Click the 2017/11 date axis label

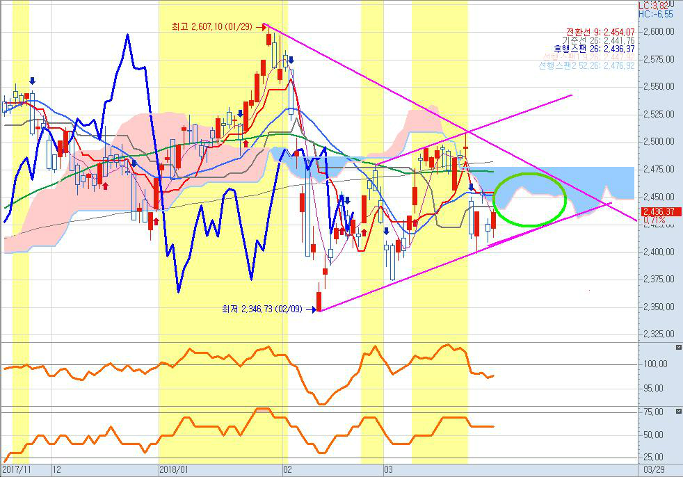click(x=17, y=469)
